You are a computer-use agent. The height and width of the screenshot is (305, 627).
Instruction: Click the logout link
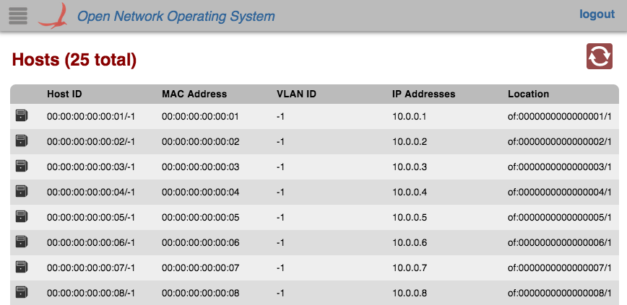(x=597, y=14)
